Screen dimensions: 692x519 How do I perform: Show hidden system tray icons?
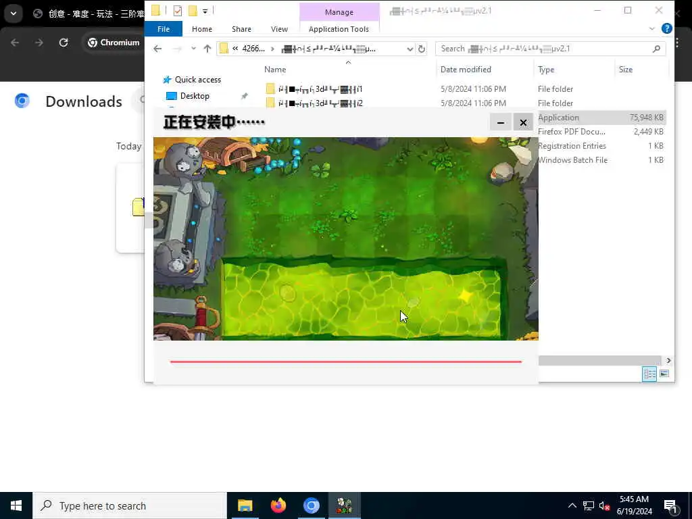point(572,505)
